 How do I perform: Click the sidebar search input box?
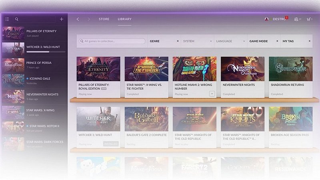(34, 19)
